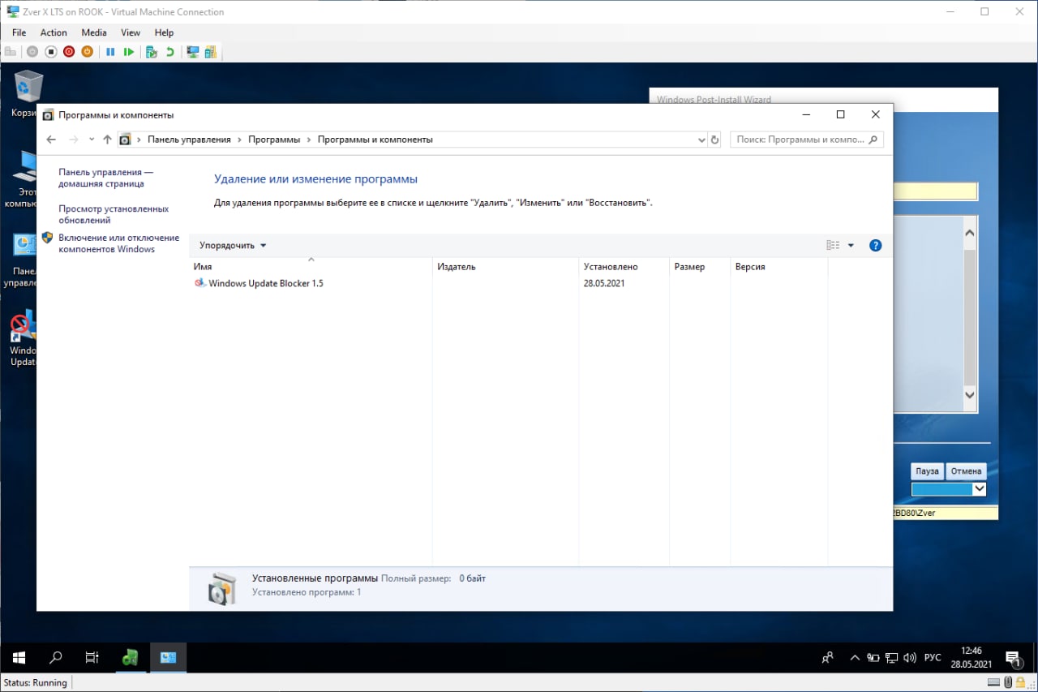This screenshot has width=1038, height=692.
Task: Open the view options dropdown arrow
Action: (x=851, y=245)
